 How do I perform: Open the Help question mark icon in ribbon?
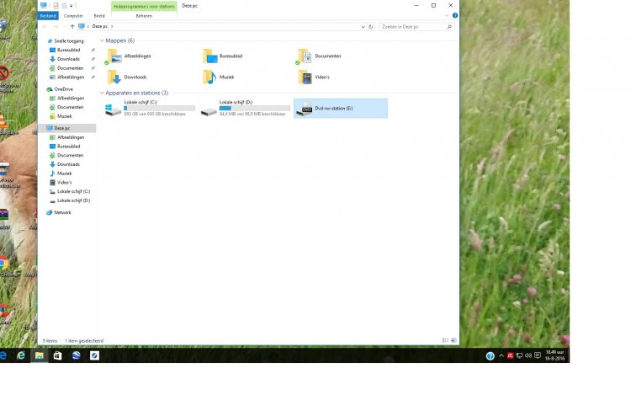(x=454, y=16)
